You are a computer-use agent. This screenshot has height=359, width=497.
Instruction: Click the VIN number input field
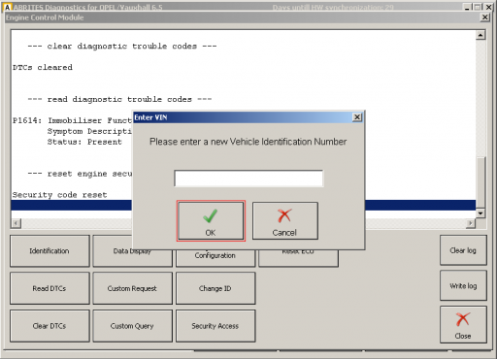[x=248, y=179]
